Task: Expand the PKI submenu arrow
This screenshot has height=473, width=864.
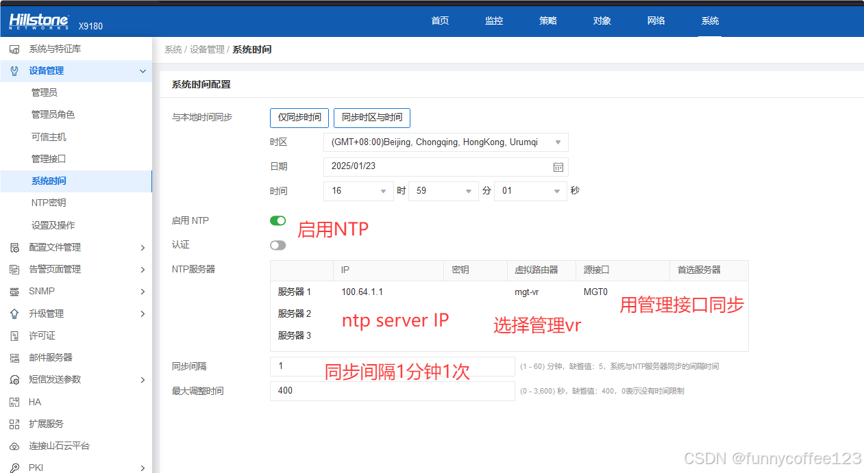Action: click(x=143, y=468)
